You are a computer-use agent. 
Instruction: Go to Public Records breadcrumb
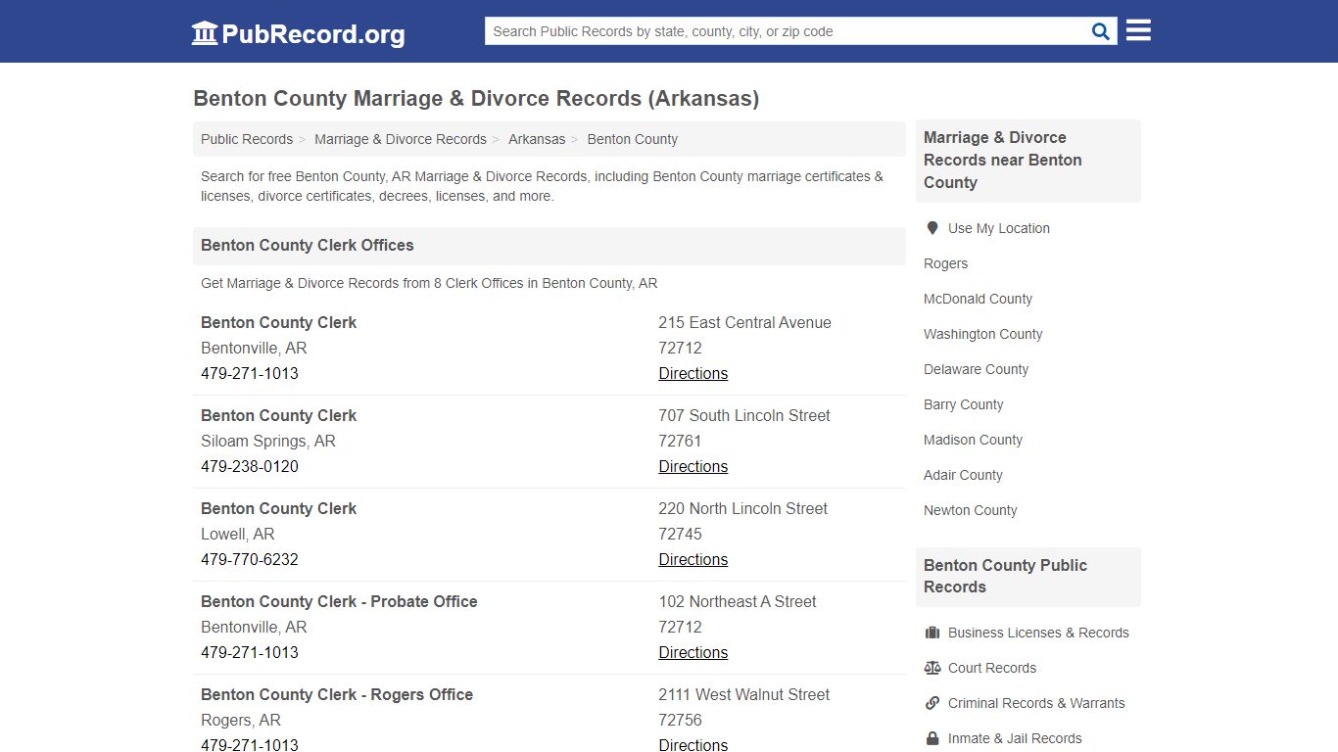coord(247,139)
